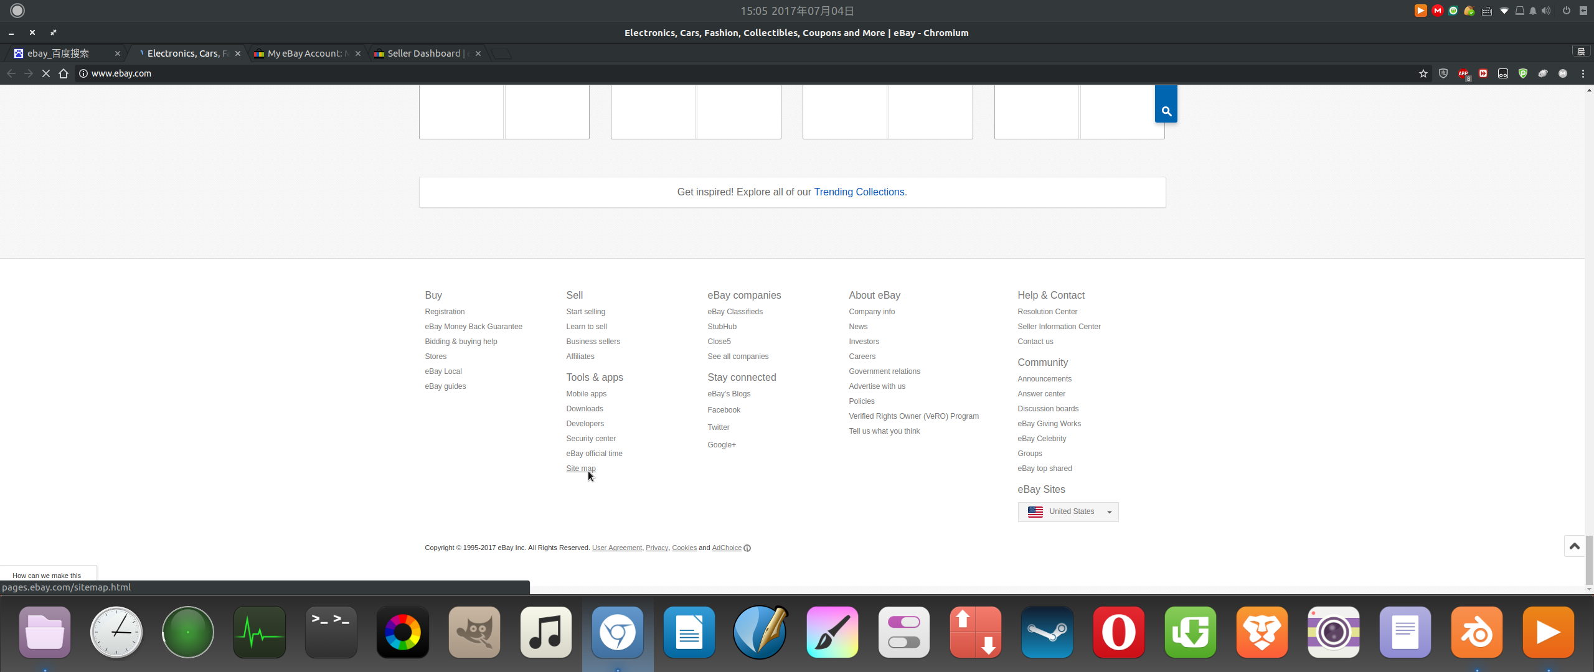Select the Electronics, Cars tab
Screen dimensions: 1594x672
click(x=187, y=54)
